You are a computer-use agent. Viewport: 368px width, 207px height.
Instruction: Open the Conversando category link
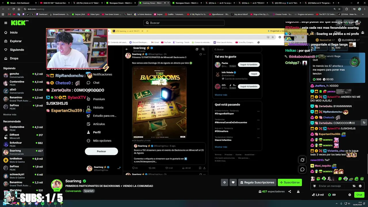tap(73, 191)
